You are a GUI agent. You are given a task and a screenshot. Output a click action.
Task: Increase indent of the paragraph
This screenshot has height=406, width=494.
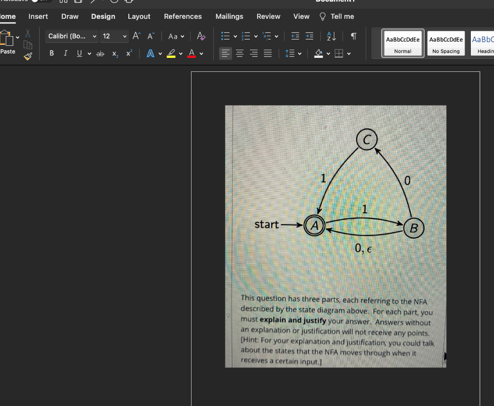pyautogui.click(x=309, y=36)
